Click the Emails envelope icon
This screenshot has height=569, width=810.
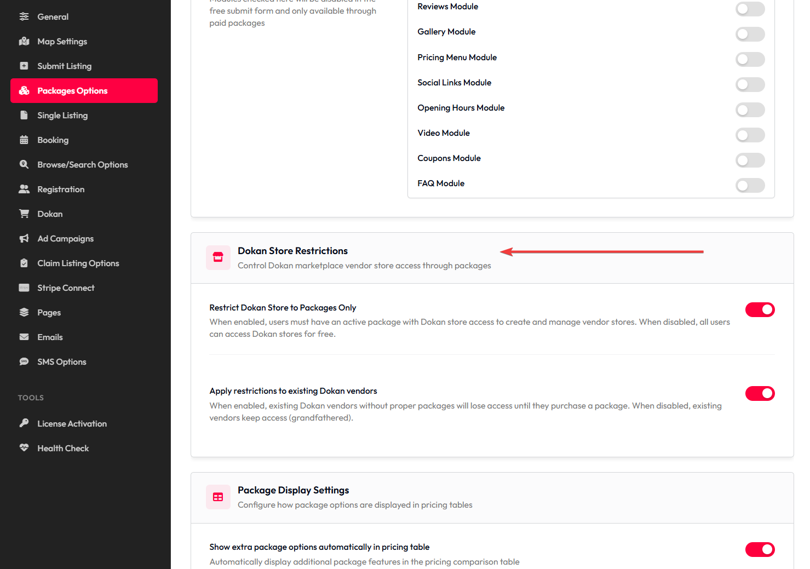pos(24,337)
